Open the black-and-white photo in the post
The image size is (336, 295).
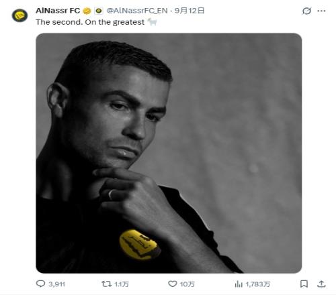coord(169,153)
